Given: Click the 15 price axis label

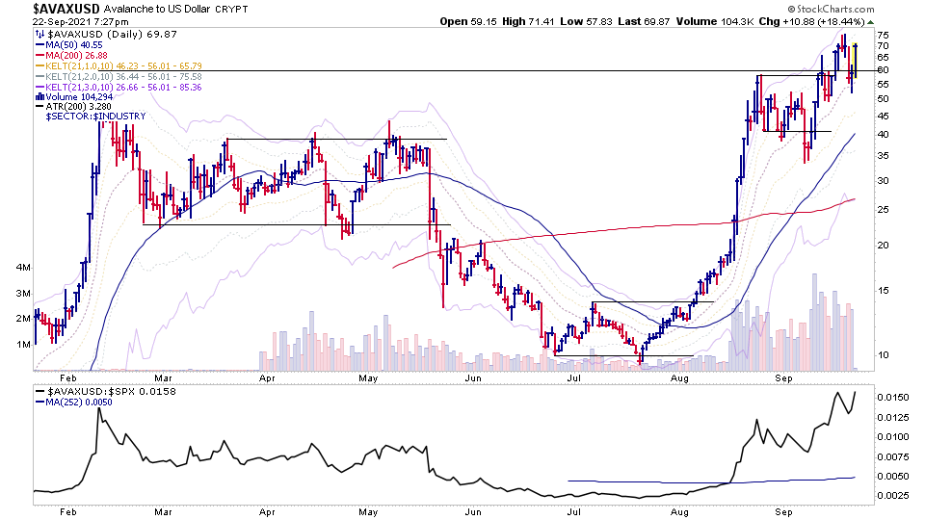Looking at the screenshot, I should coord(883,291).
